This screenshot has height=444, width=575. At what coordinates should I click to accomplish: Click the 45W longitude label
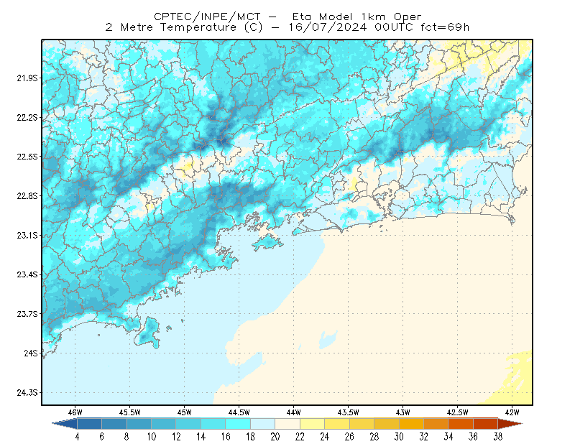[x=185, y=412]
